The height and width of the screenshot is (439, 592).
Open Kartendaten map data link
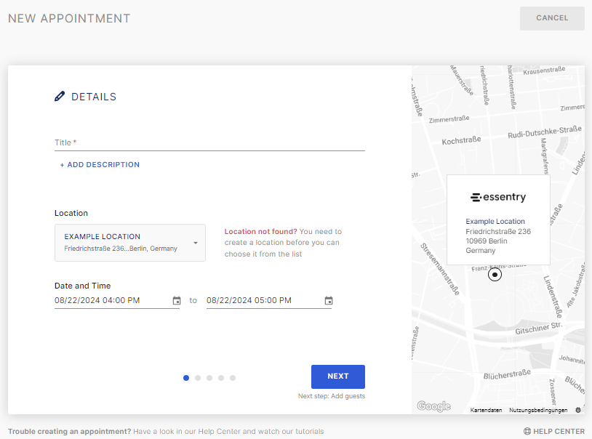point(486,410)
